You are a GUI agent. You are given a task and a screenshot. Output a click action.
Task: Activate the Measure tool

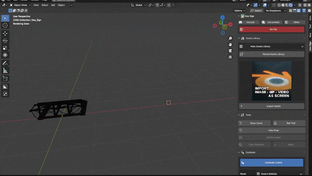click(5, 70)
